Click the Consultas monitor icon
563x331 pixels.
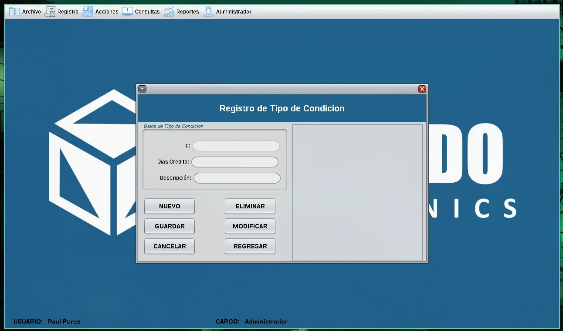127,12
